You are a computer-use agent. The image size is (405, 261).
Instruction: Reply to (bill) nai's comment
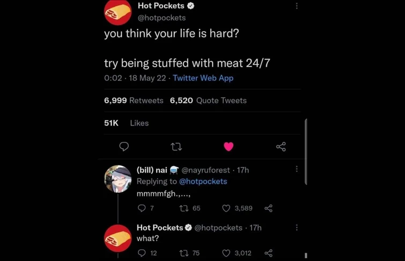[x=142, y=208]
